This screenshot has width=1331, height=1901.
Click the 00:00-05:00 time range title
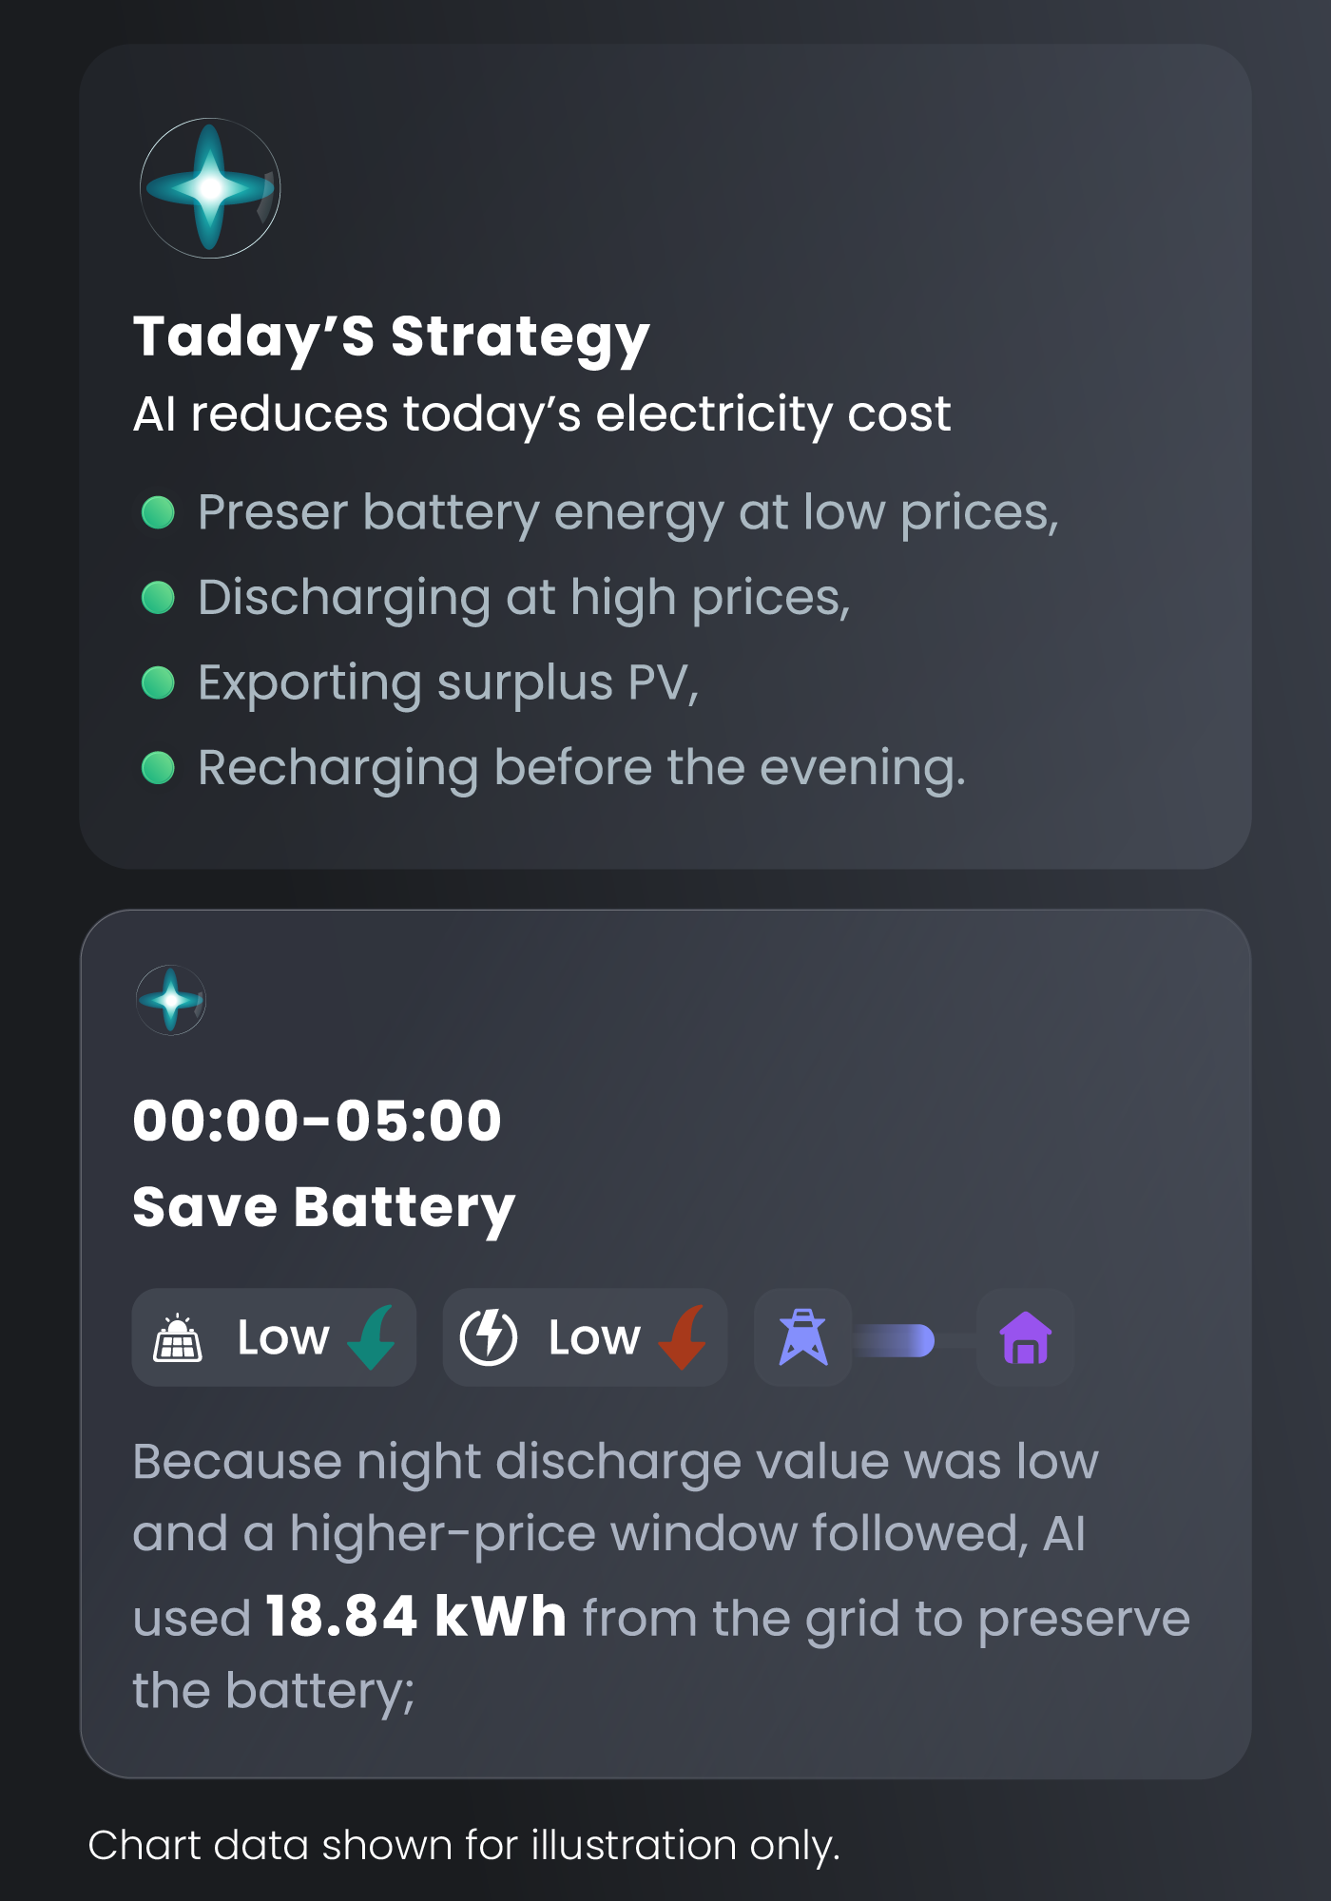click(318, 1121)
